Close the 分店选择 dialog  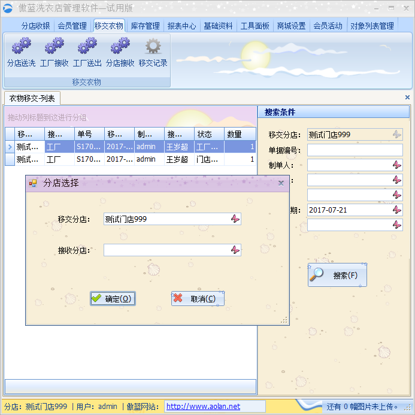(x=281, y=183)
